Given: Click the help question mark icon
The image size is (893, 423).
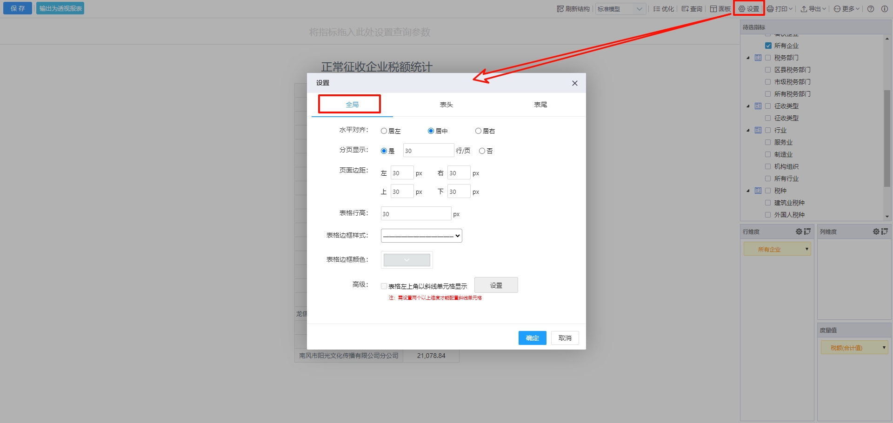Looking at the screenshot, I should [x=871, y=9].
